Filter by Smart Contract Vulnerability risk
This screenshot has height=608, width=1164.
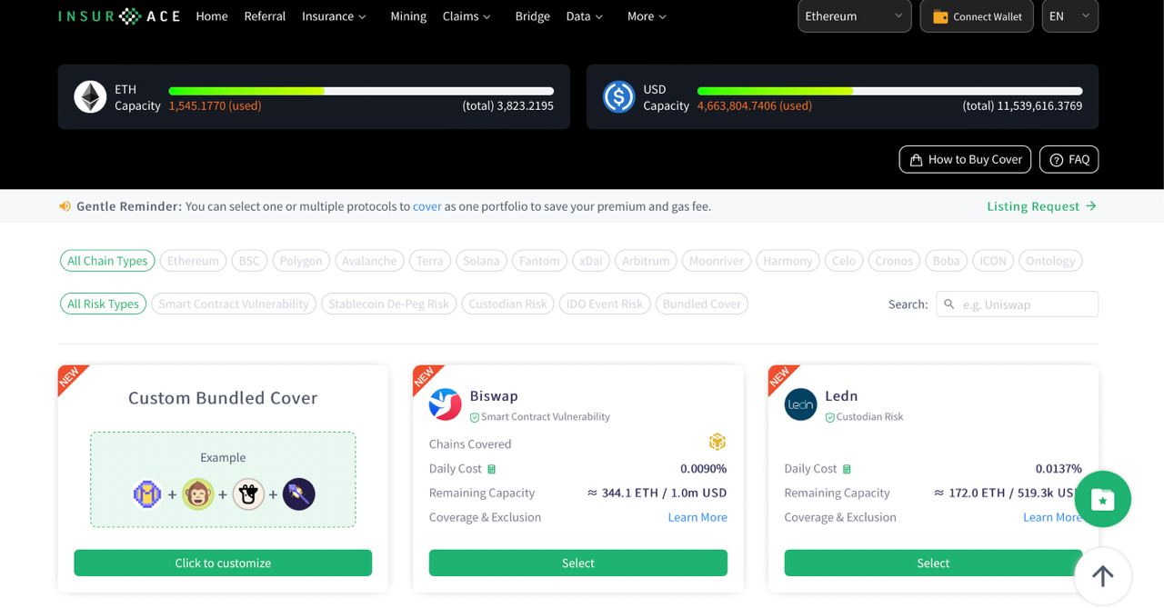pos(234,304)
